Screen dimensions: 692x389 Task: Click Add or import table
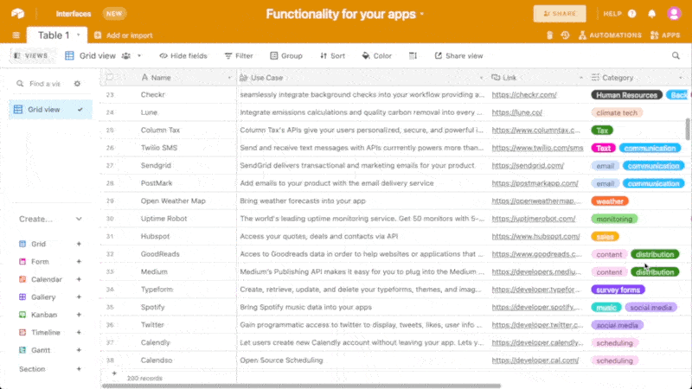click(x=124, y=35)
